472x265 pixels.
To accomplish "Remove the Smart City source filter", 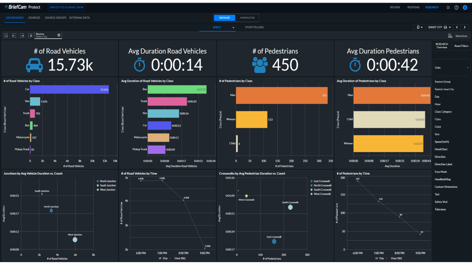I will coord(59,35).
